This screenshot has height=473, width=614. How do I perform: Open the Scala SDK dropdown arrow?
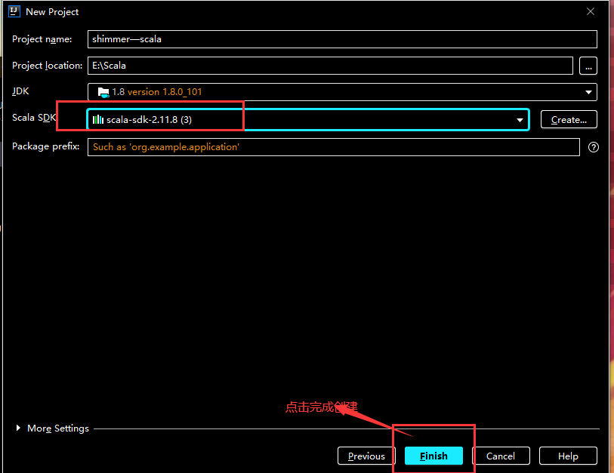pos(520,120)
